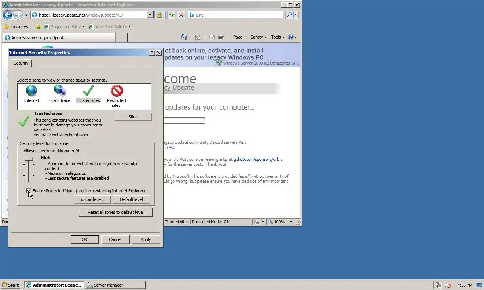This screenshot has width=484, height=290.
Task: Open the Safety menu
Action: pyautogui.click(x=259, y=37)
